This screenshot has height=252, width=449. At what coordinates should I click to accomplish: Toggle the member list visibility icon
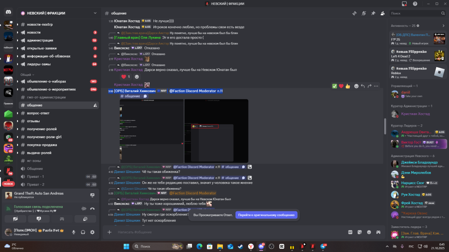[x=382, y=13]
